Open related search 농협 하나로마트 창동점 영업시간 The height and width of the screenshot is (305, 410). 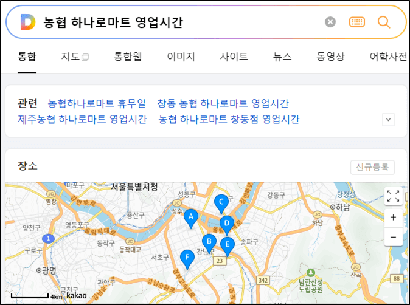pos(229,119)
